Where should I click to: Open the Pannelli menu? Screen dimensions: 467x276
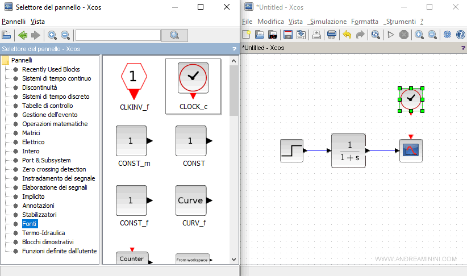point(14,22)
